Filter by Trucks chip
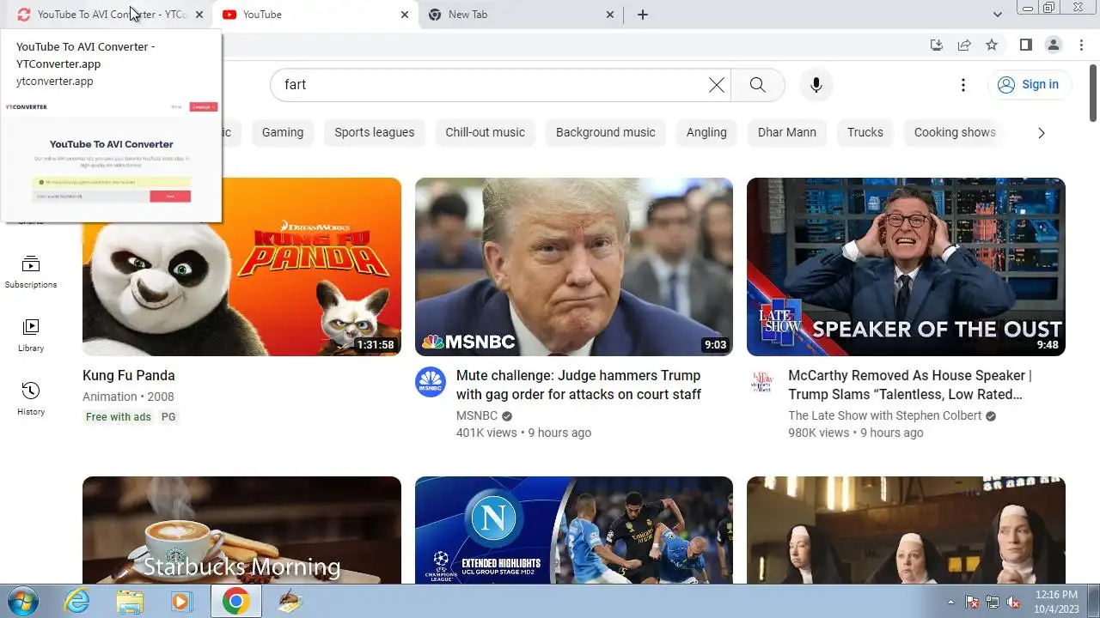 865,132
